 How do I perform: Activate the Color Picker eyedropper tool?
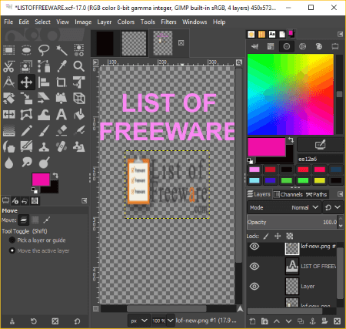(x=62, y=66)
